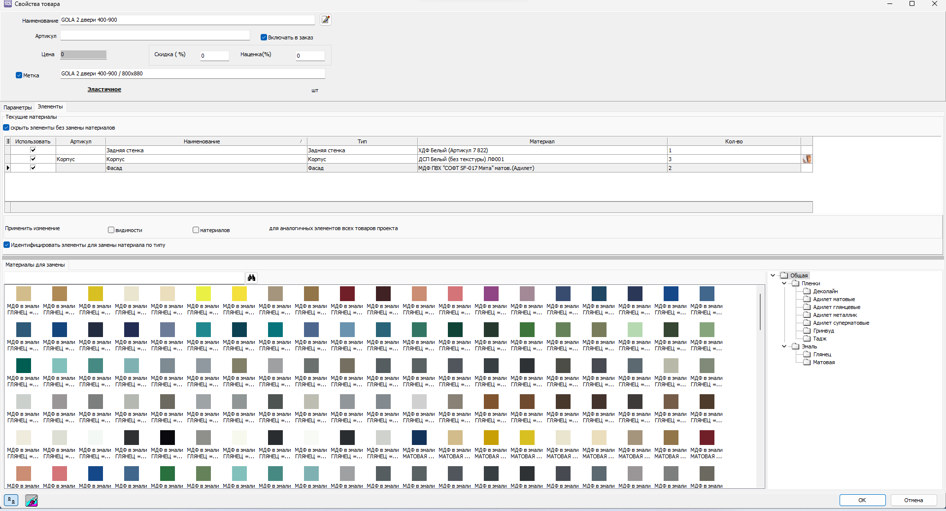
Task: Open the Деколайн folder icon
Action: point(807,291)
